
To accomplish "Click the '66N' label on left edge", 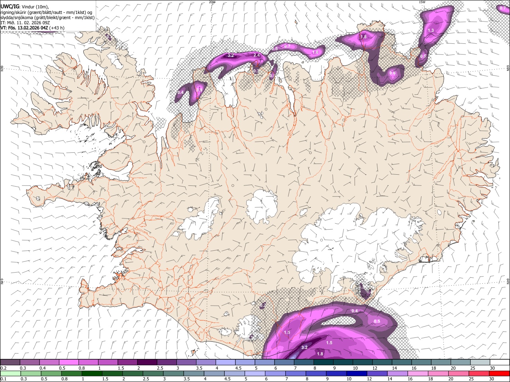I will [2, 69].
